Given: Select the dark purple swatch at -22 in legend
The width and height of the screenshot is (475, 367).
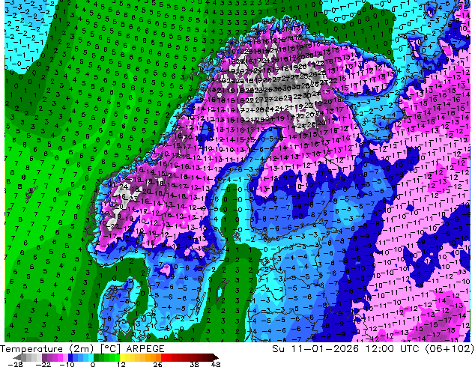Looking at the screenshot, I should [44, 357].
